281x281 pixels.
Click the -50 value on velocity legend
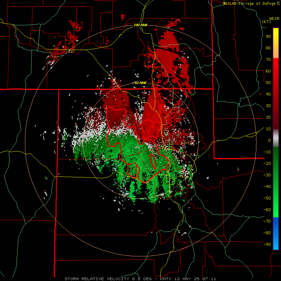point(267,198)
